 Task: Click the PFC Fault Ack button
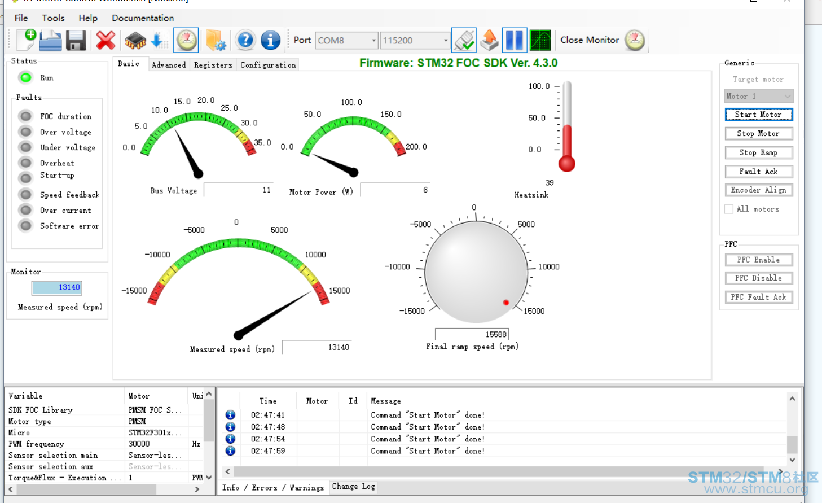[759, 297]
